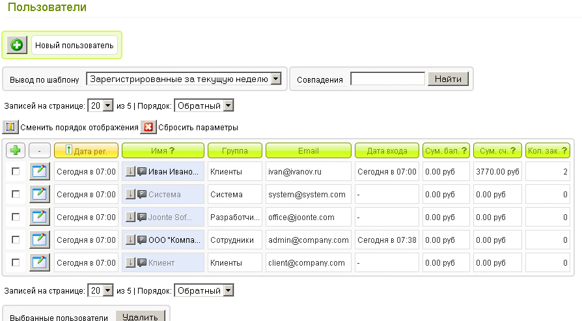
Task: Click the Разработчи... group cell
Action: coord(235,217)
